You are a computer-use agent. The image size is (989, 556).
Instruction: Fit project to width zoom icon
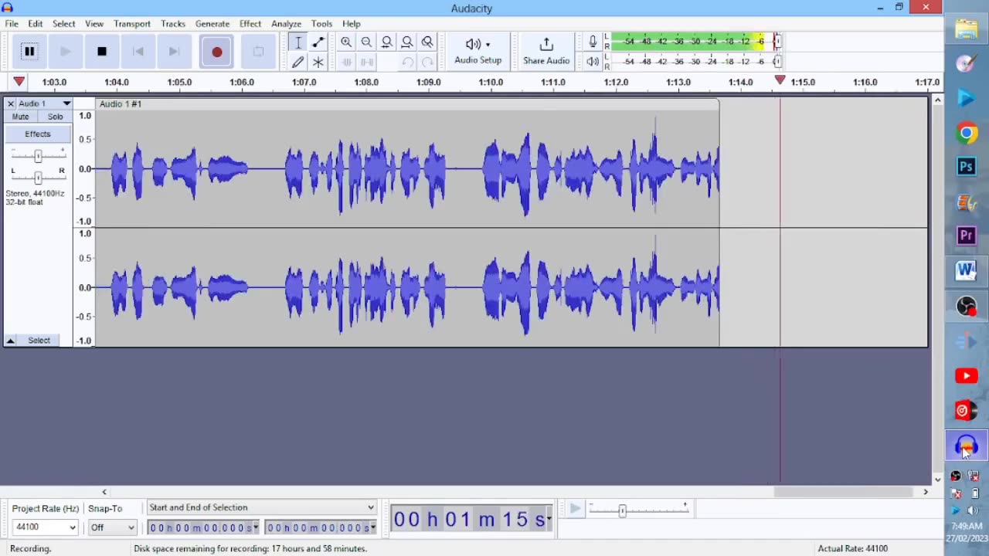click(x=406, y=42)
